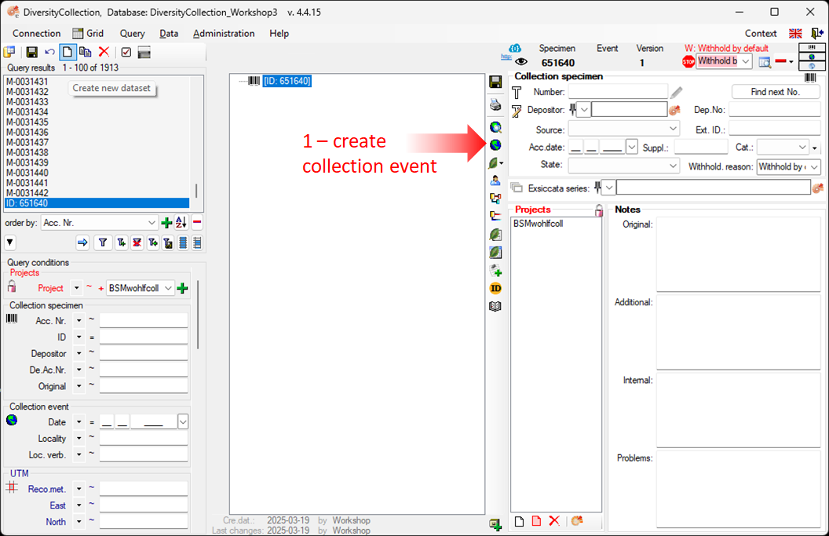Screen dimensions: 829x536
Task: Open the Acc. Nr. operator dropdown arrow
Action: (79, 320)
